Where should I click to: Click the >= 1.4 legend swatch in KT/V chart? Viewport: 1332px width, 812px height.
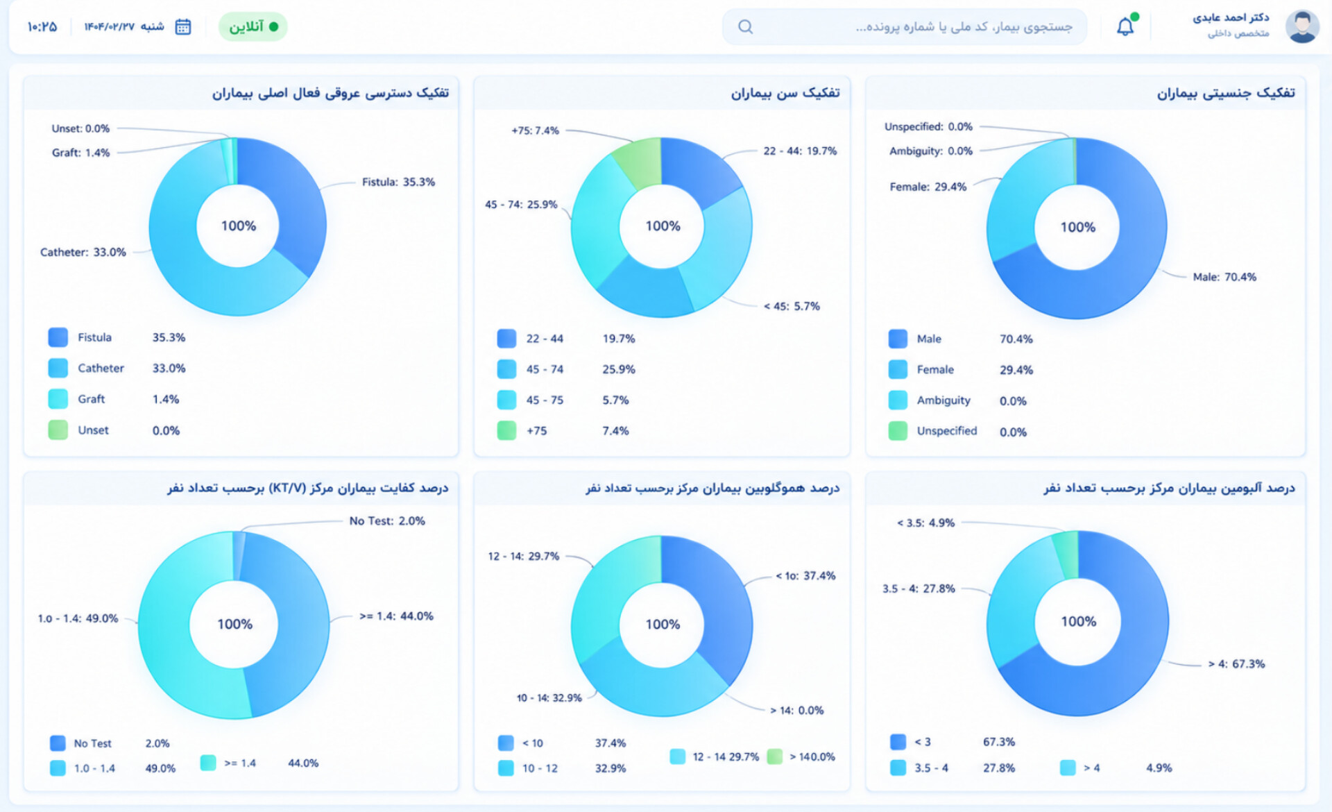(x=208, y=763)
